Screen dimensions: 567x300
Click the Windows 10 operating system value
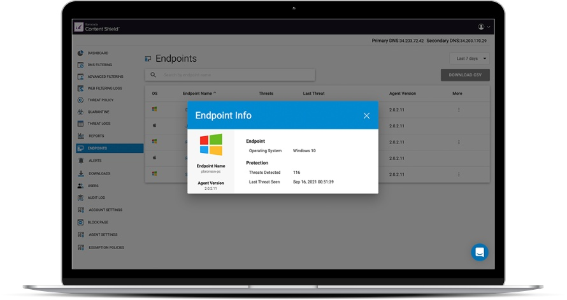point(304,151)
